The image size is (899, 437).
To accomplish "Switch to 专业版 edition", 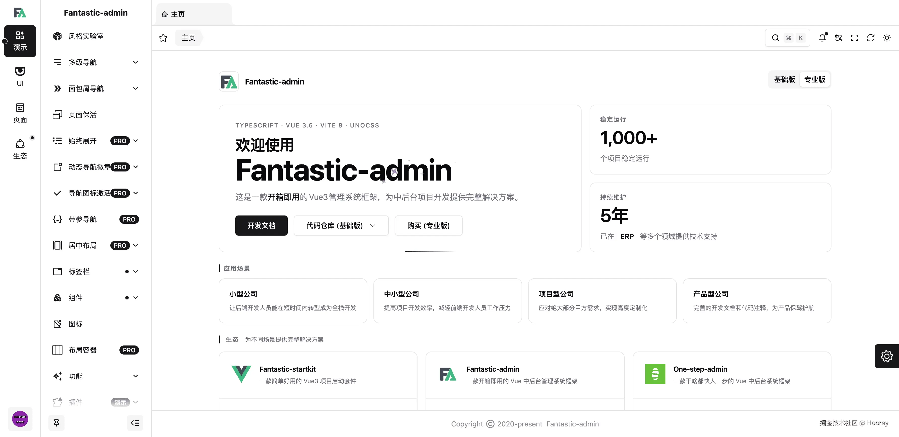I will click(x=815, y=79).
